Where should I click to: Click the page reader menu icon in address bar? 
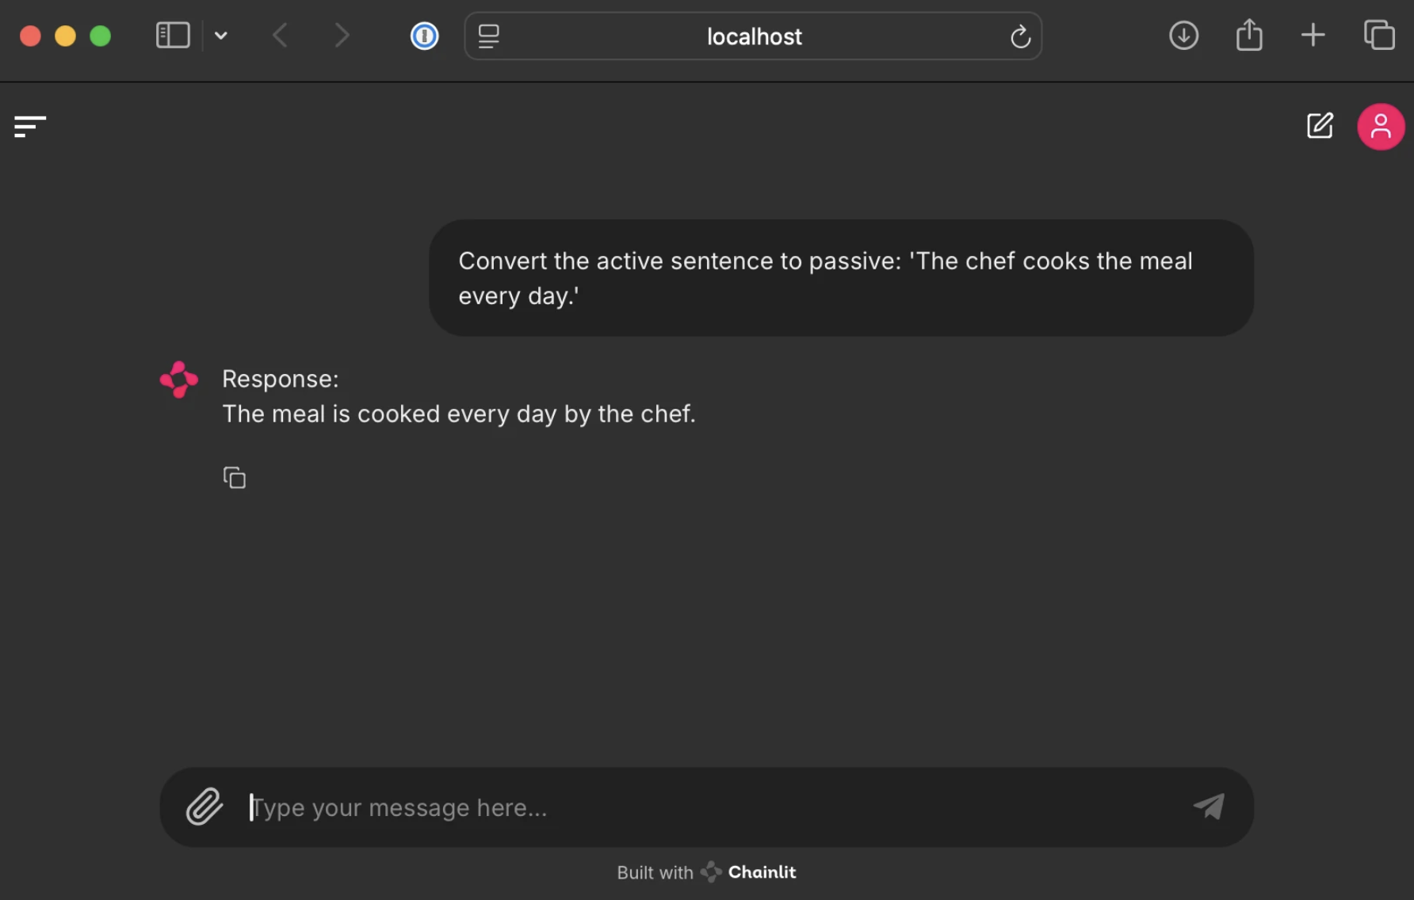489,36
